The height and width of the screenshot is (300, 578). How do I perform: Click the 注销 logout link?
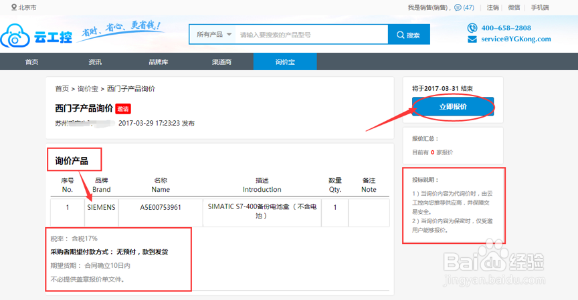pyautogui.click(x=492, y=7)
